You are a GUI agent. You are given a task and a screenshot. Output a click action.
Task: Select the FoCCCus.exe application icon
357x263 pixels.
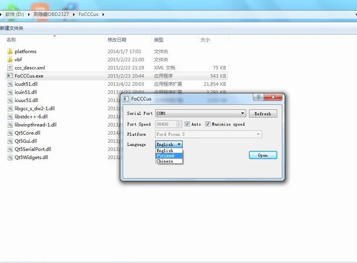[10, 76]
